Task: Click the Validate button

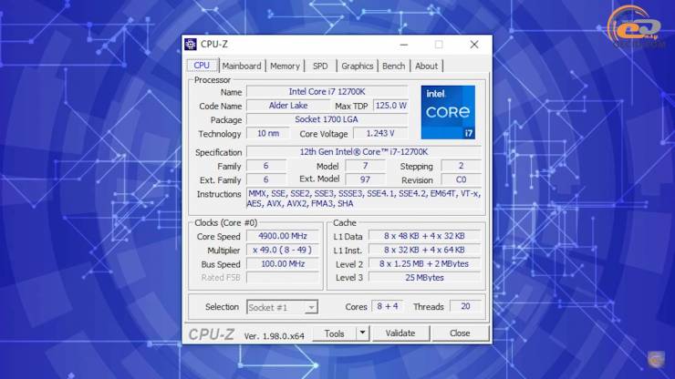Action: click(400, 333)
